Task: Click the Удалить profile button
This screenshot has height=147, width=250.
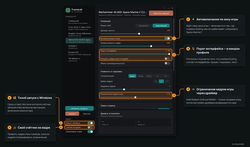Action: pos(72,114)
